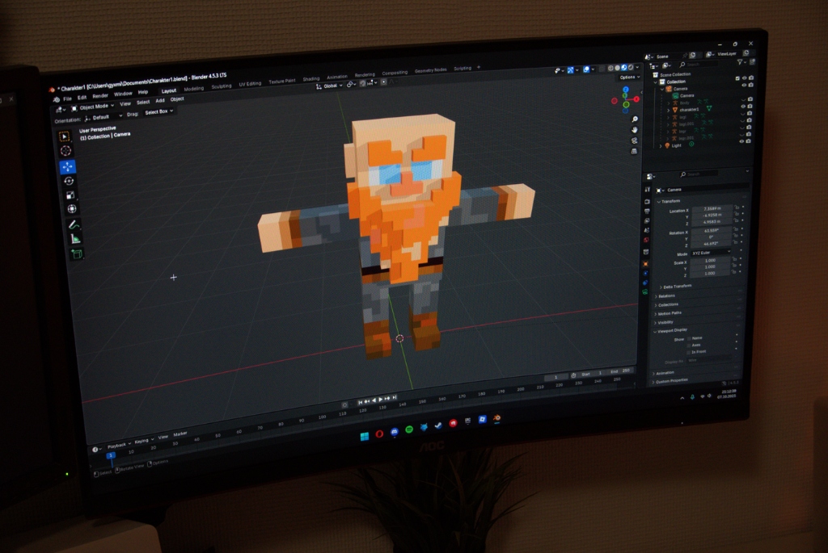
Task: Enable the Name checkbox under Show
Action: (x=689, y=338)
